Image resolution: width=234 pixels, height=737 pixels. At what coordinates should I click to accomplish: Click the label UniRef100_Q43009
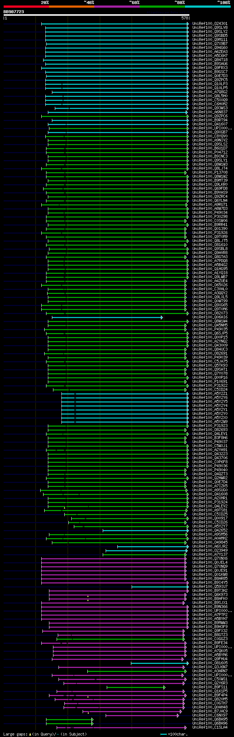(x=210, y=345)
